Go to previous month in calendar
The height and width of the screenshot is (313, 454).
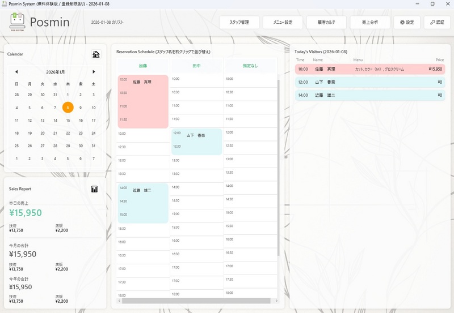(x=16, y=72)
